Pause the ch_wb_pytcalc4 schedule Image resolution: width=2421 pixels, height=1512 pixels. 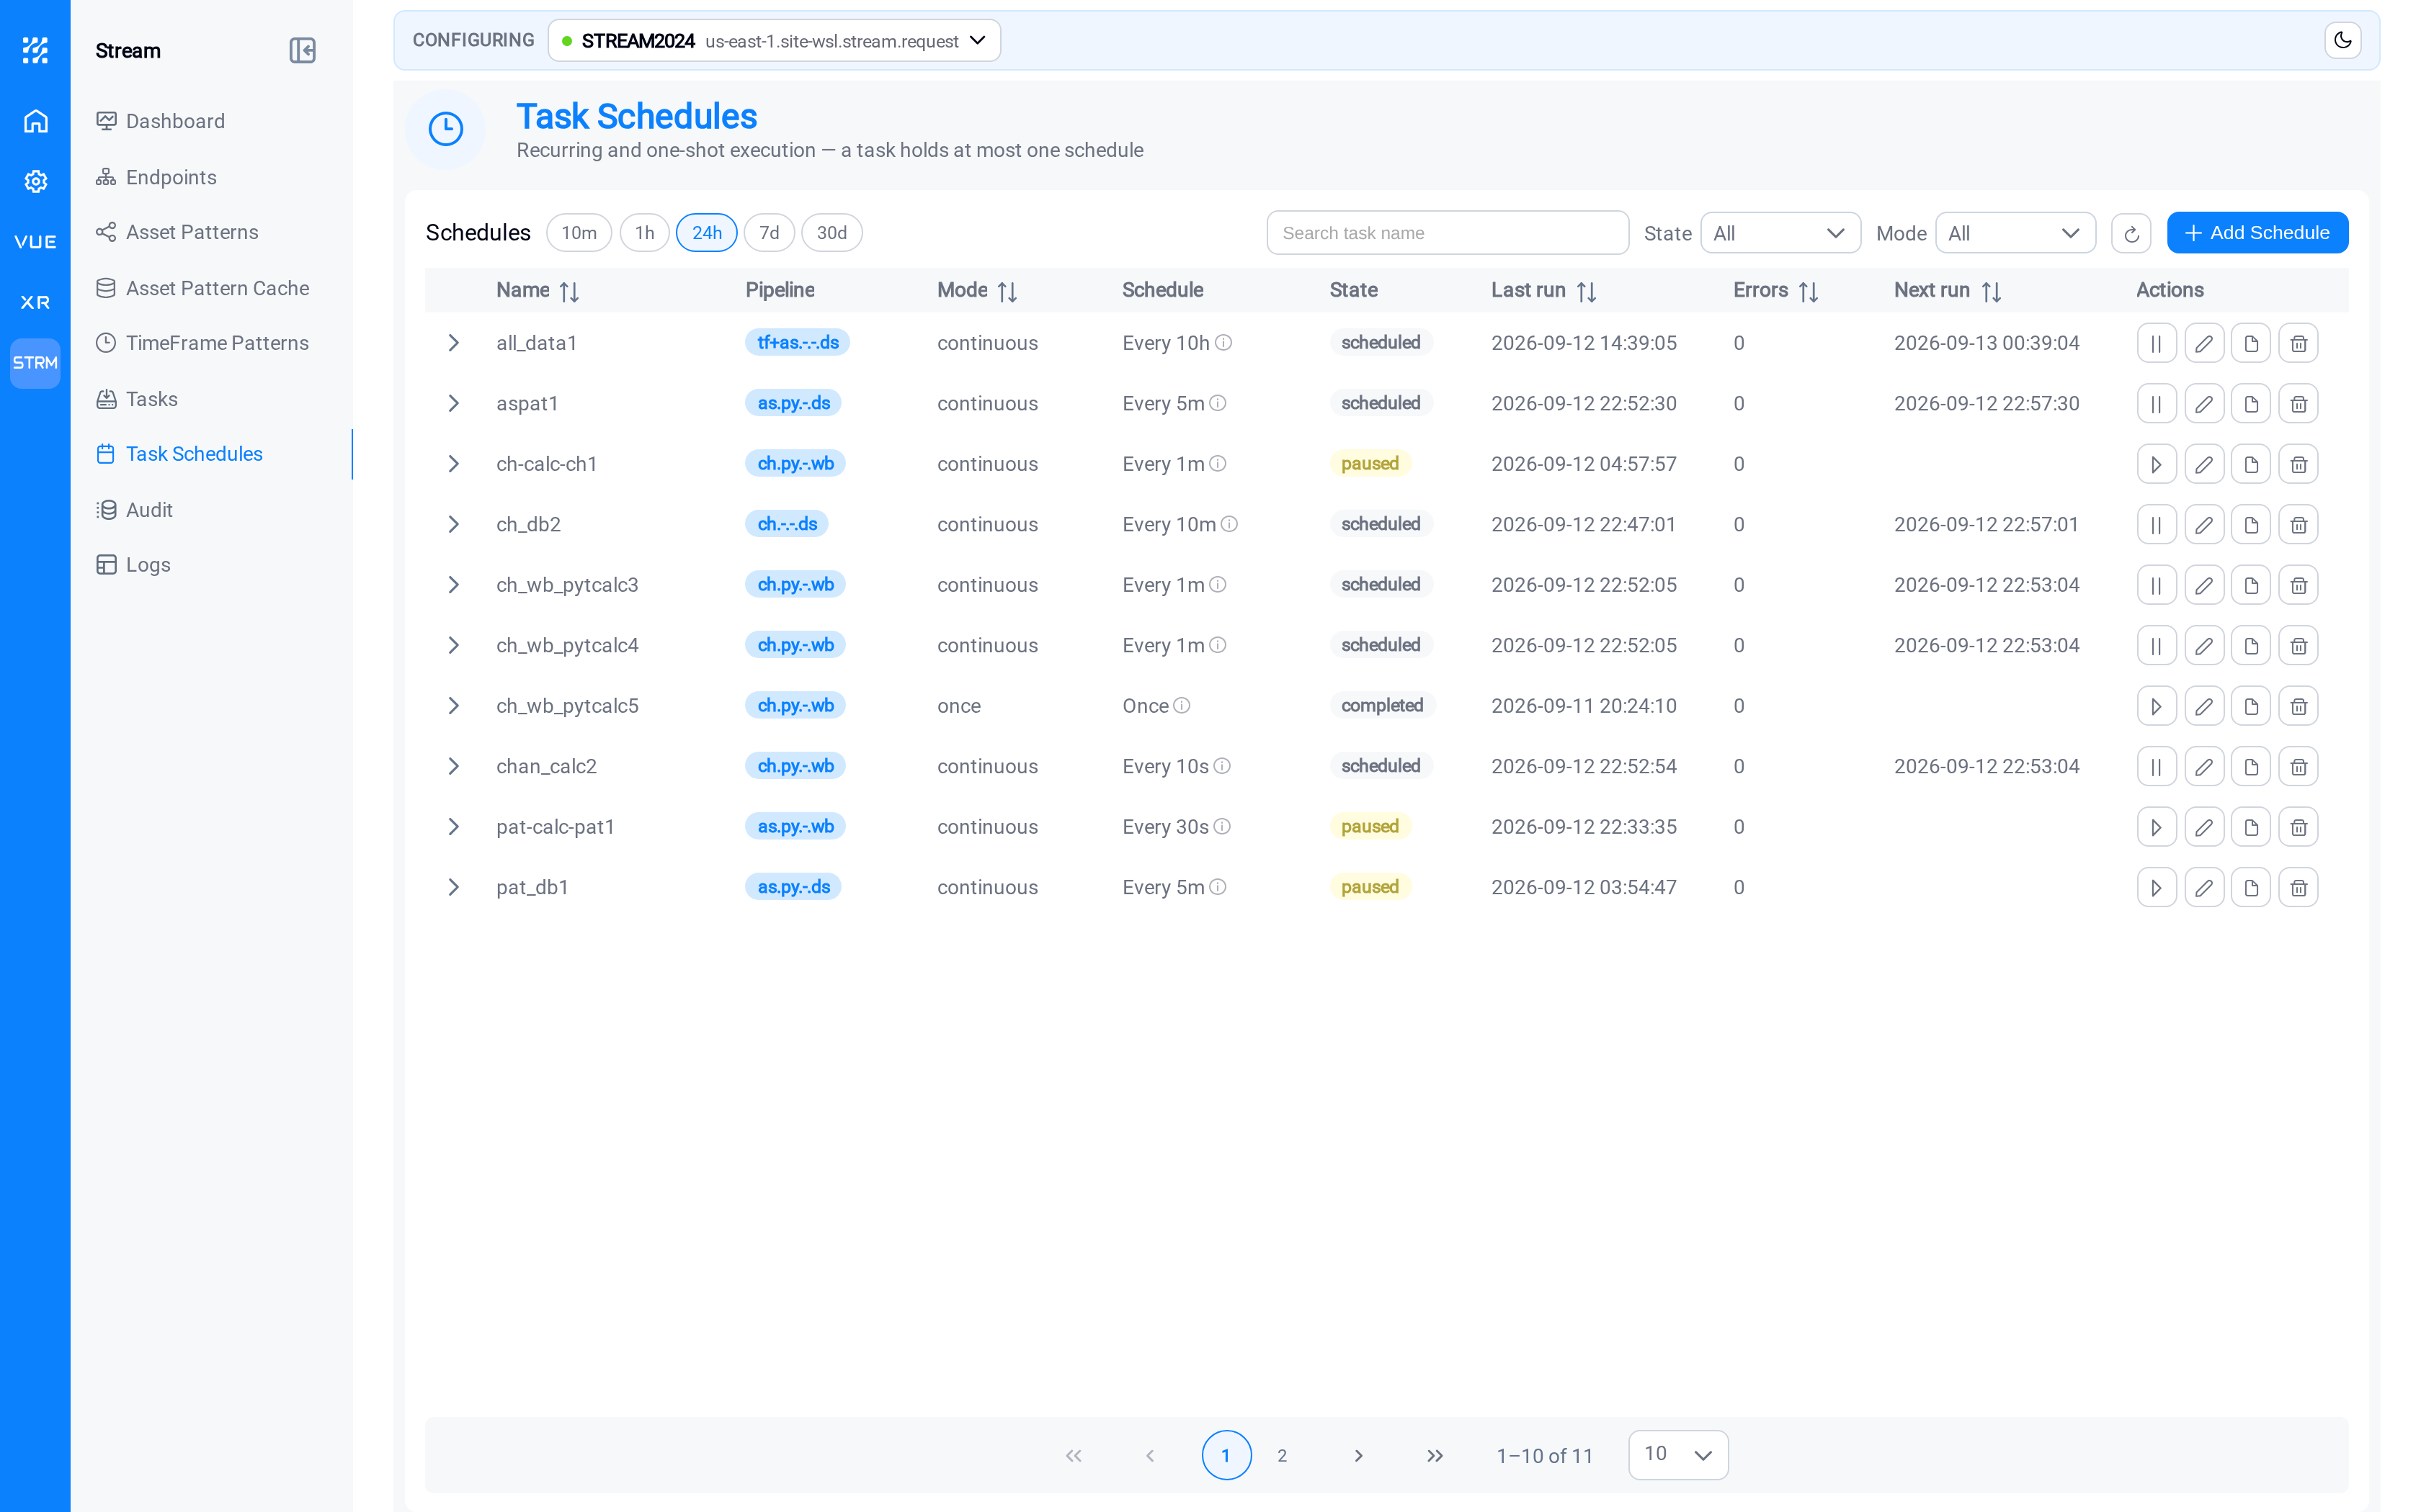tap(2156, 646)
